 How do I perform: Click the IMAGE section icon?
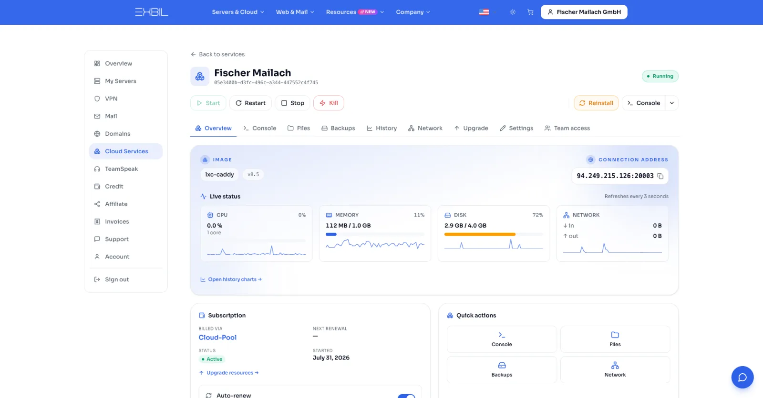[x=205, y=159]
